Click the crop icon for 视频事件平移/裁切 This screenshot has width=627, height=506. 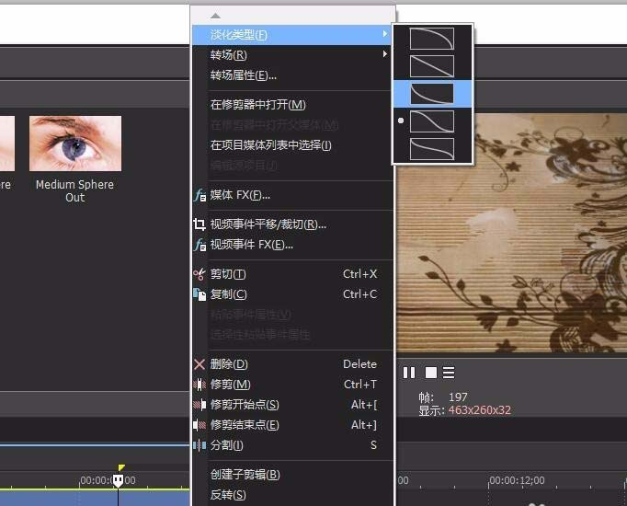pyautogui.click(x=199, y=224)
